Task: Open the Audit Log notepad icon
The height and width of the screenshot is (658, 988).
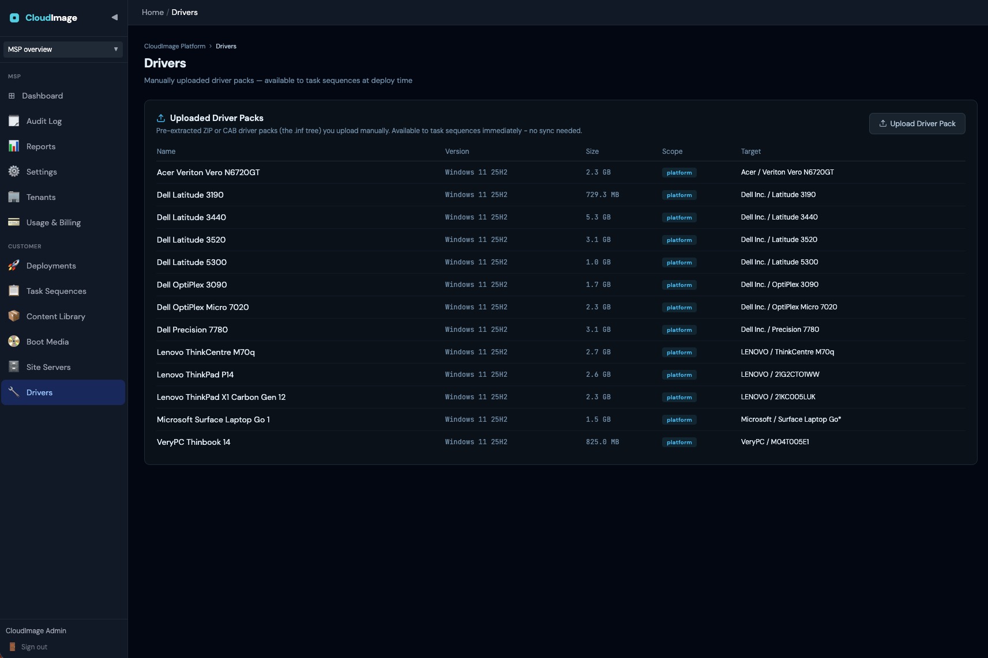Action: (14, 121)
